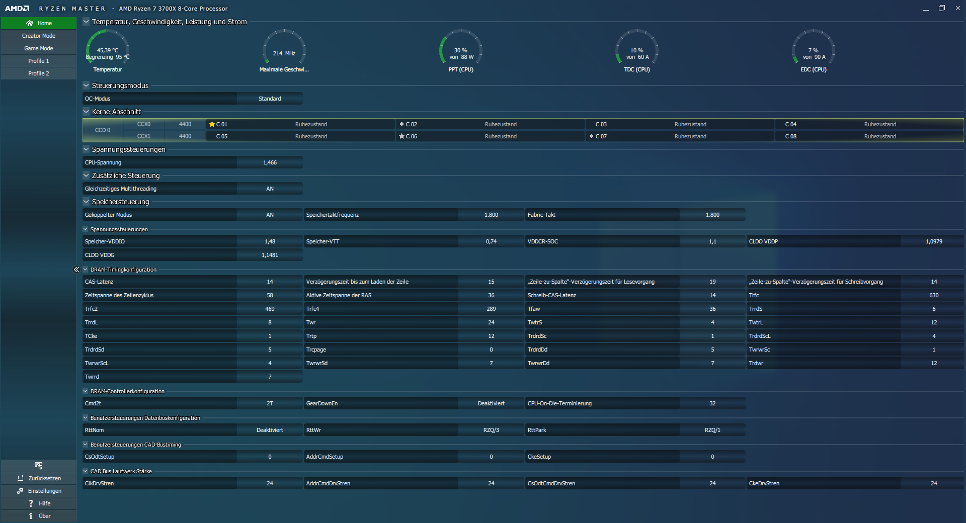Collapse the Zusätzliche Steuerung section
966x523 pixels.
[x=86, y=176]
